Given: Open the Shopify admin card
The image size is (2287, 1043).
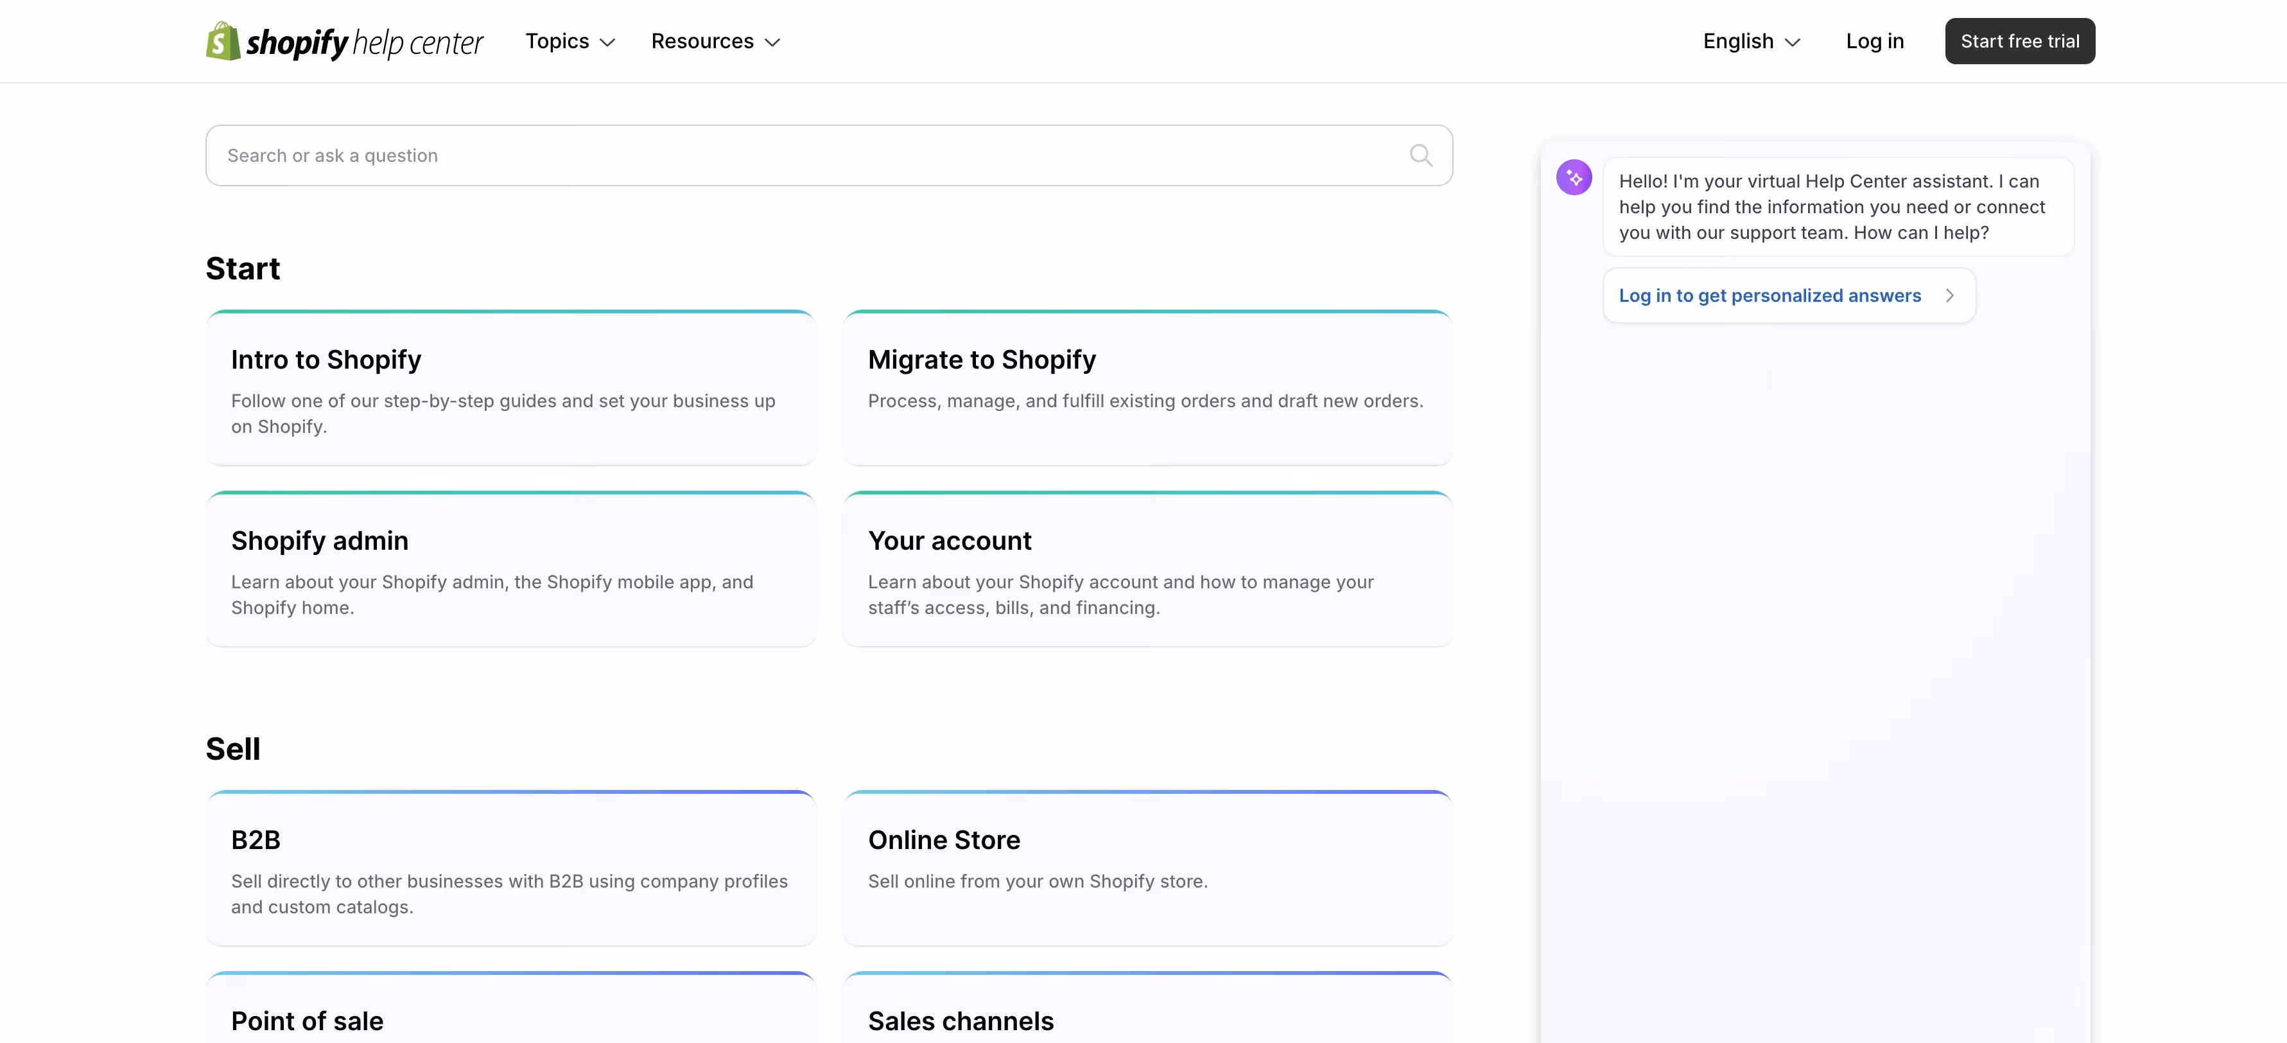Looking at the screenshot, I should coord(510,568).
